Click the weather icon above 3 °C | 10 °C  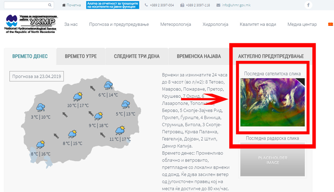(x=40, y=108)
